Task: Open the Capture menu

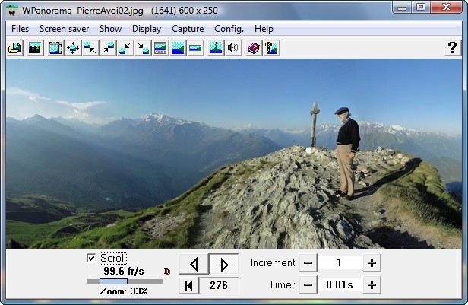Action: [x=188, y=29]
